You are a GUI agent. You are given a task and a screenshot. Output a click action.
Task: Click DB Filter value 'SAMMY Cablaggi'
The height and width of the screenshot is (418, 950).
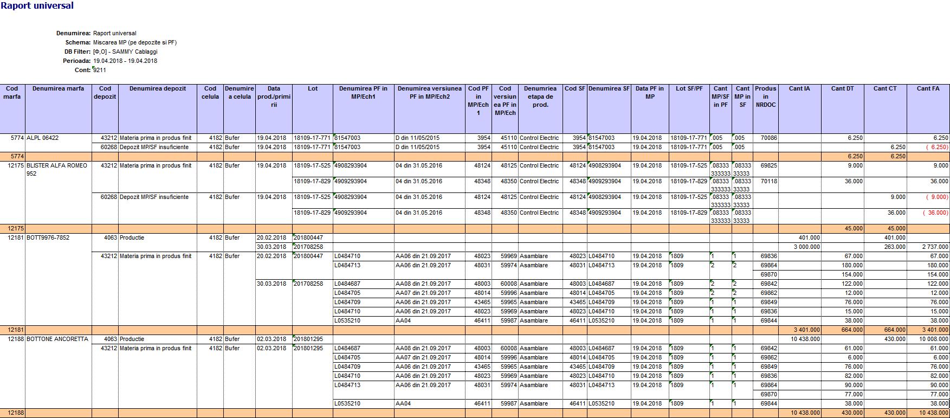click(x=135, y=52)
